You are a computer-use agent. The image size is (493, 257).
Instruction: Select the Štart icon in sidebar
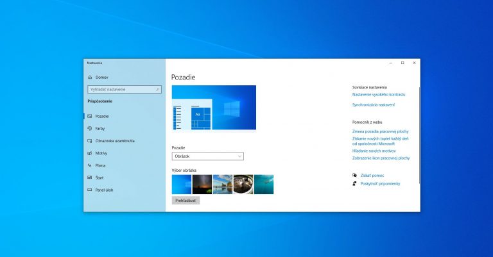coord(89,178)
